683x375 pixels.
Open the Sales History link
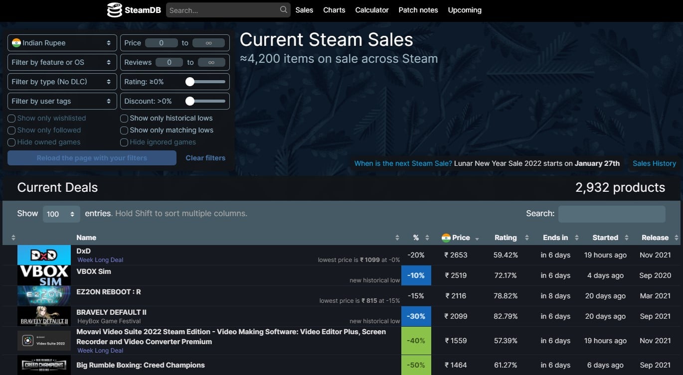tap(654, 163)
